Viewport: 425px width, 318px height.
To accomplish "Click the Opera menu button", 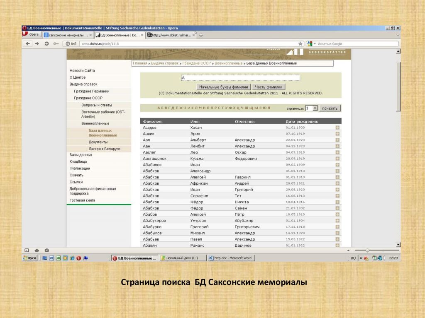I will click(x=32, y=34).
